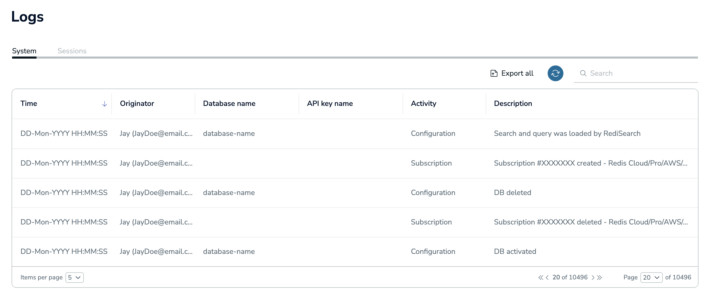Toggle Time column sort arrow
Image resolution: width=709 pixels, height=297 pixels.
tap(104, 104)
